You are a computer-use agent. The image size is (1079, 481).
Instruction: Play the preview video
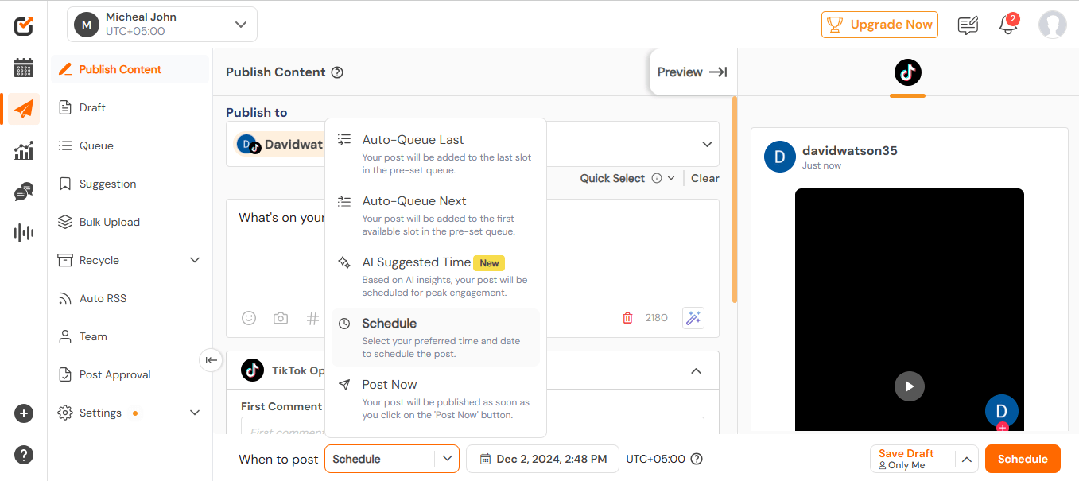pos(910,386)
